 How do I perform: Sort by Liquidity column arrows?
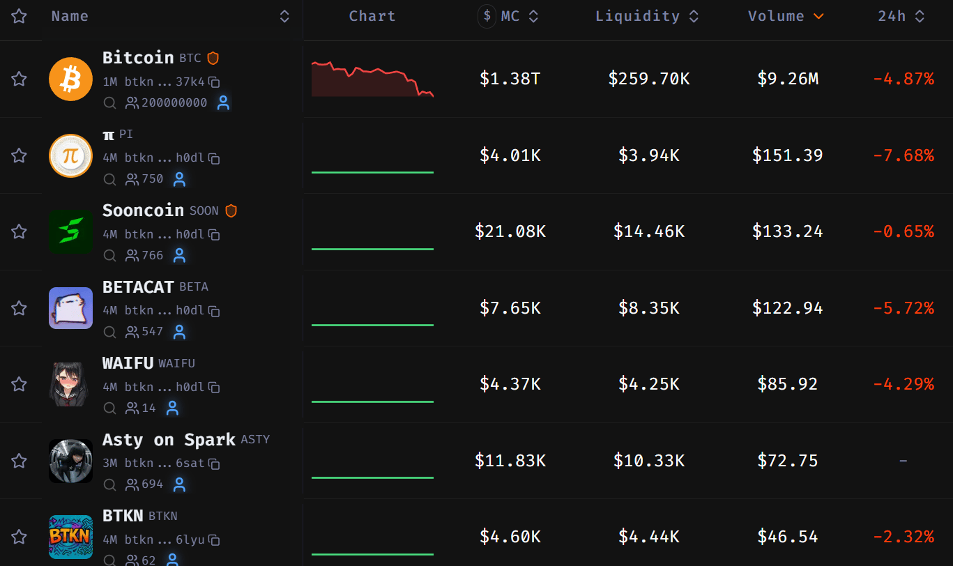pyautogui.click(x=694, y=16)
